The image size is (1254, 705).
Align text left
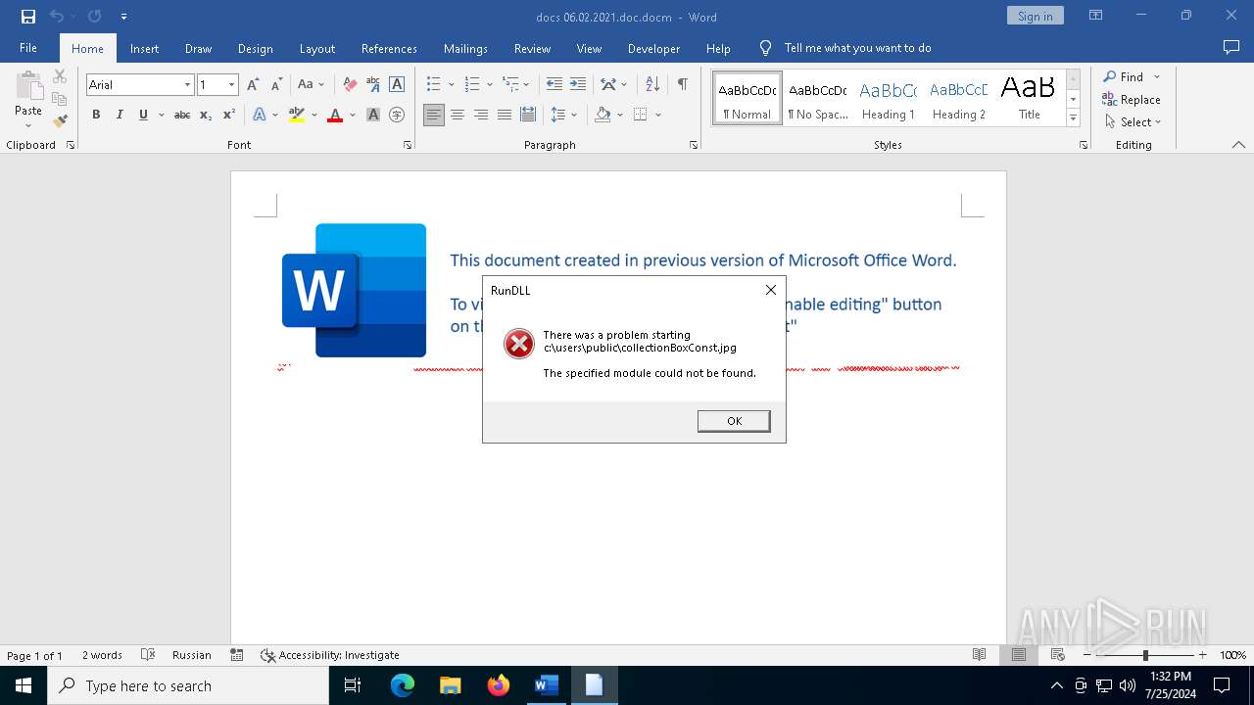point(434,115)
